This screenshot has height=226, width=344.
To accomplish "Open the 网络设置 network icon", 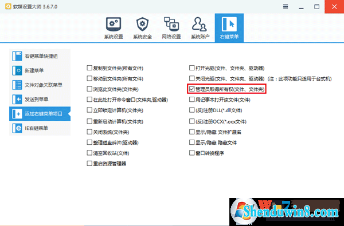I will (x=171, y=24).
